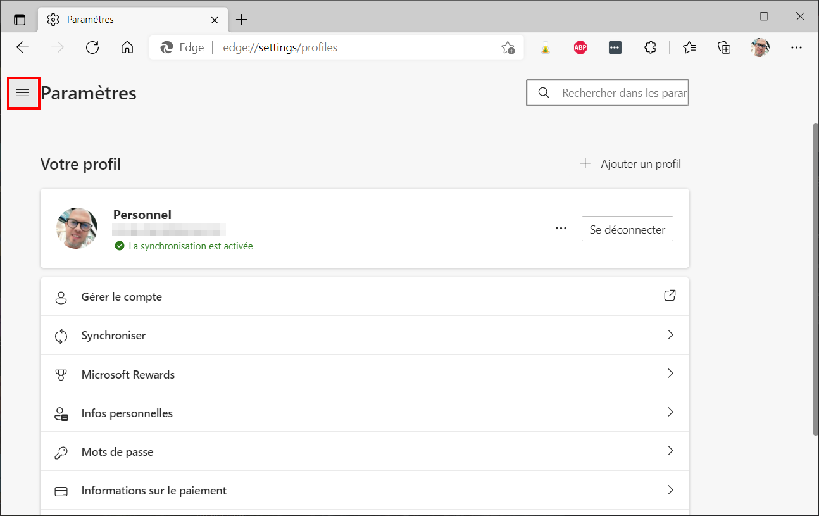Click the vertical page scrollbar

point(815,279)
